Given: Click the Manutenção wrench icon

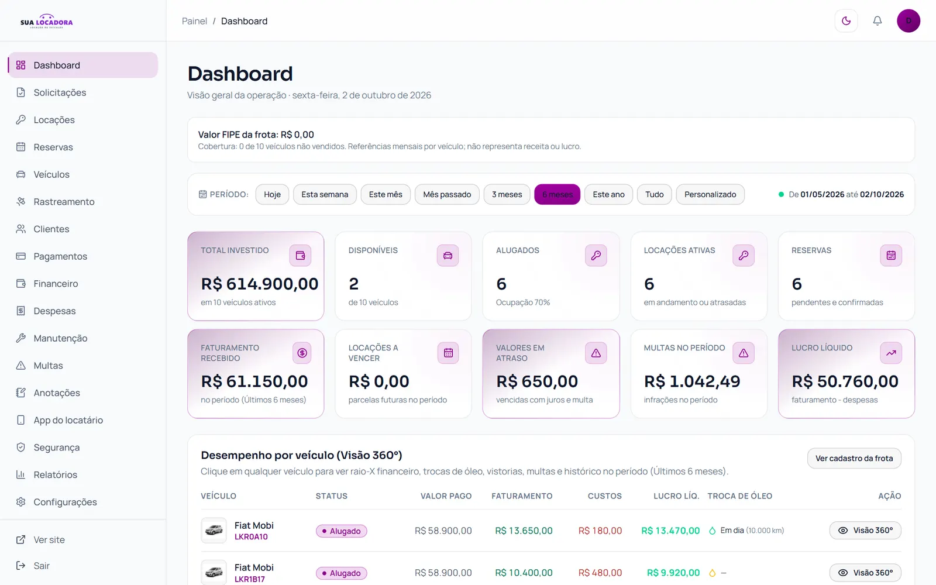Looking at the screenshot, I should point(21,338).
